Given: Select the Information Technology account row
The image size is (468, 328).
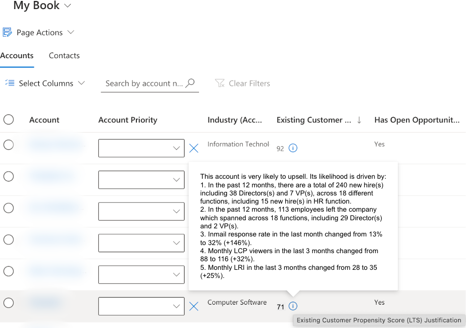Looking at the screenshot, I should click(9, 145).
